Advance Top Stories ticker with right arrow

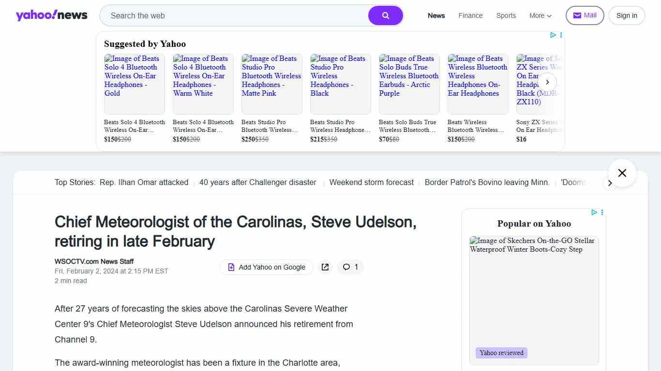tap(610, 183)
